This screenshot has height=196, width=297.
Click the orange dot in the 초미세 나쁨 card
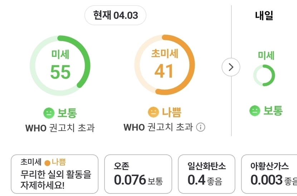point(47,163)
